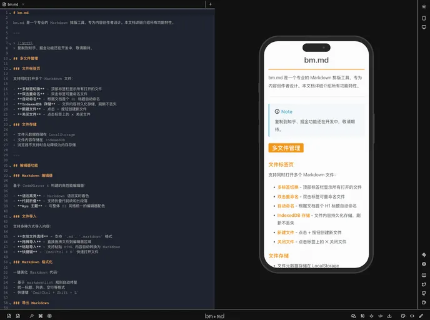The width and height of the screenshot is (430, 320).
Task: Open the GitHub icon link
Action: [x=424, y=293]
